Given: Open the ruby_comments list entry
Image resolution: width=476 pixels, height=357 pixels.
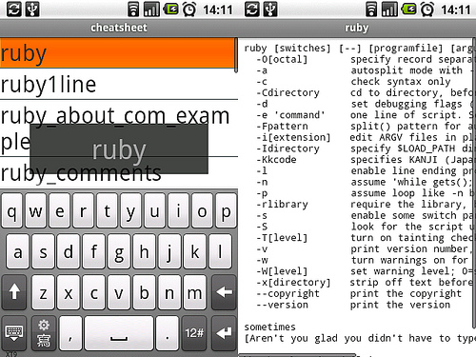Looking at the screenshot, I should tap(119, 173).
